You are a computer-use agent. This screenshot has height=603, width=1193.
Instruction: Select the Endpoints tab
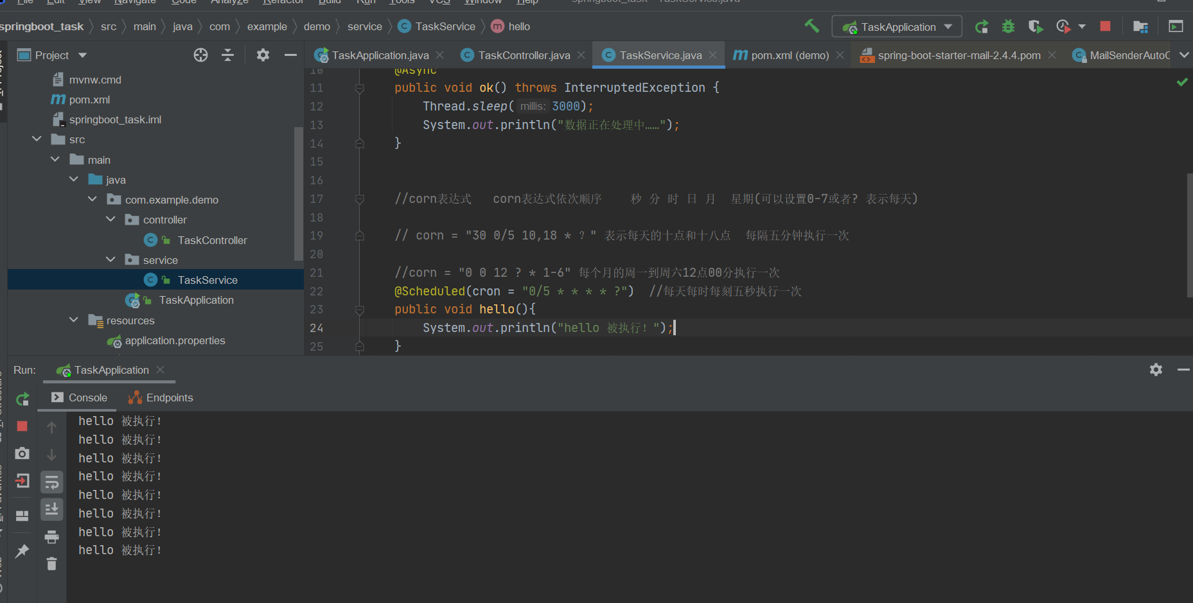point(161,398)
